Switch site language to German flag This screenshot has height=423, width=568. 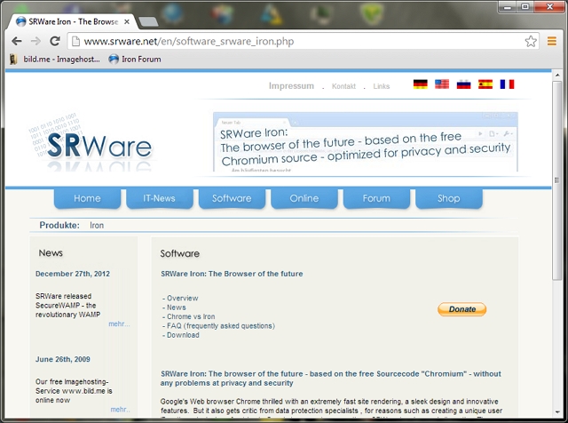(420, 84)
